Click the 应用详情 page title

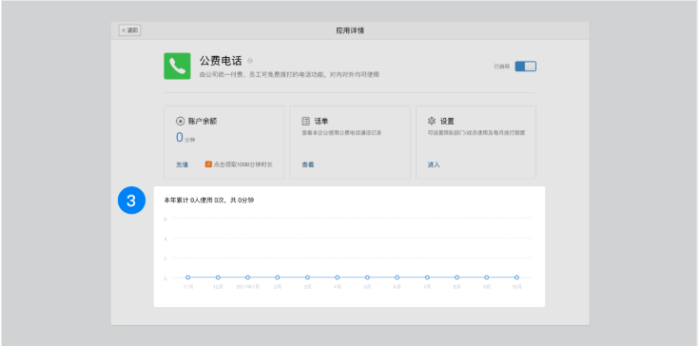pyautogui.click(x=350, y=30)
